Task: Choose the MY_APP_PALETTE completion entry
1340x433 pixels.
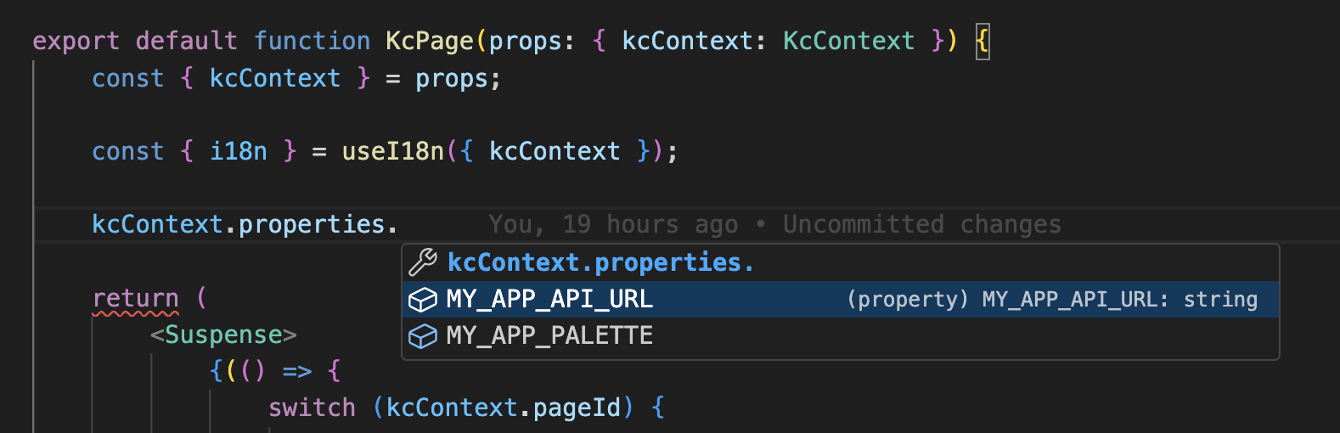Action: click(549, 336)
